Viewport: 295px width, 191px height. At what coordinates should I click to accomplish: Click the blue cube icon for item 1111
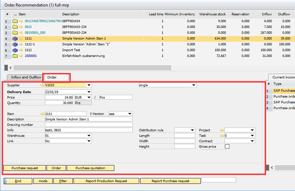point(15,39)
